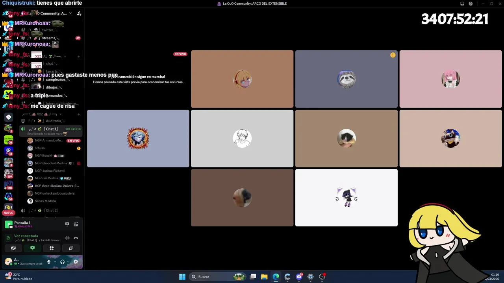This screenshot has height=283, width=504.
Task: Select 1chuso in the voice list
Action: (x=54, y=148)
